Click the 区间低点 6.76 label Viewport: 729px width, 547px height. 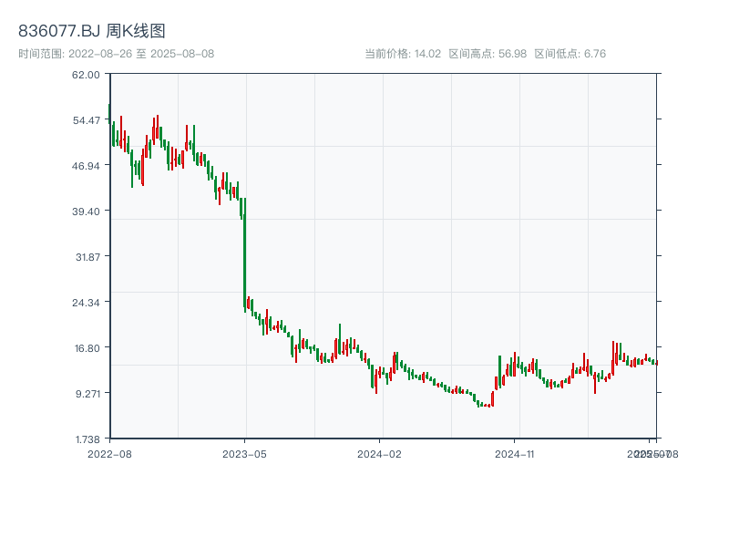click(570, 54)
